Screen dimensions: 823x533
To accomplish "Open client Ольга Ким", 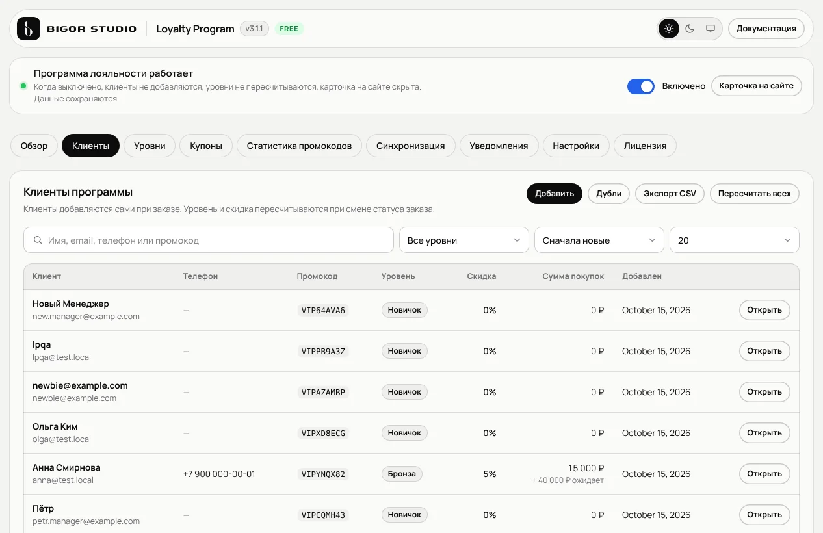I will click(x=764, y=433).
